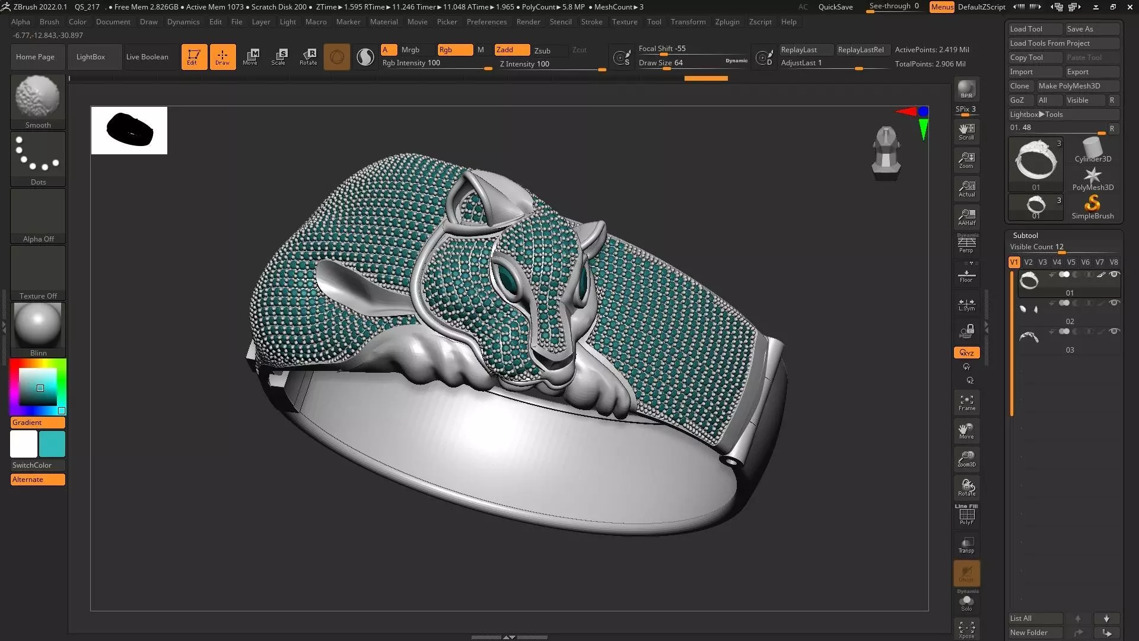Select subtool 03 in the list
This screenshot has height=641, width=1139.
(1069, 340)
